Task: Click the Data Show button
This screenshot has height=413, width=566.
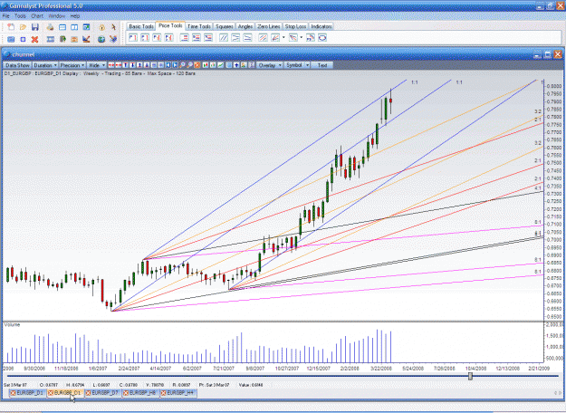Action: [17, 65]
